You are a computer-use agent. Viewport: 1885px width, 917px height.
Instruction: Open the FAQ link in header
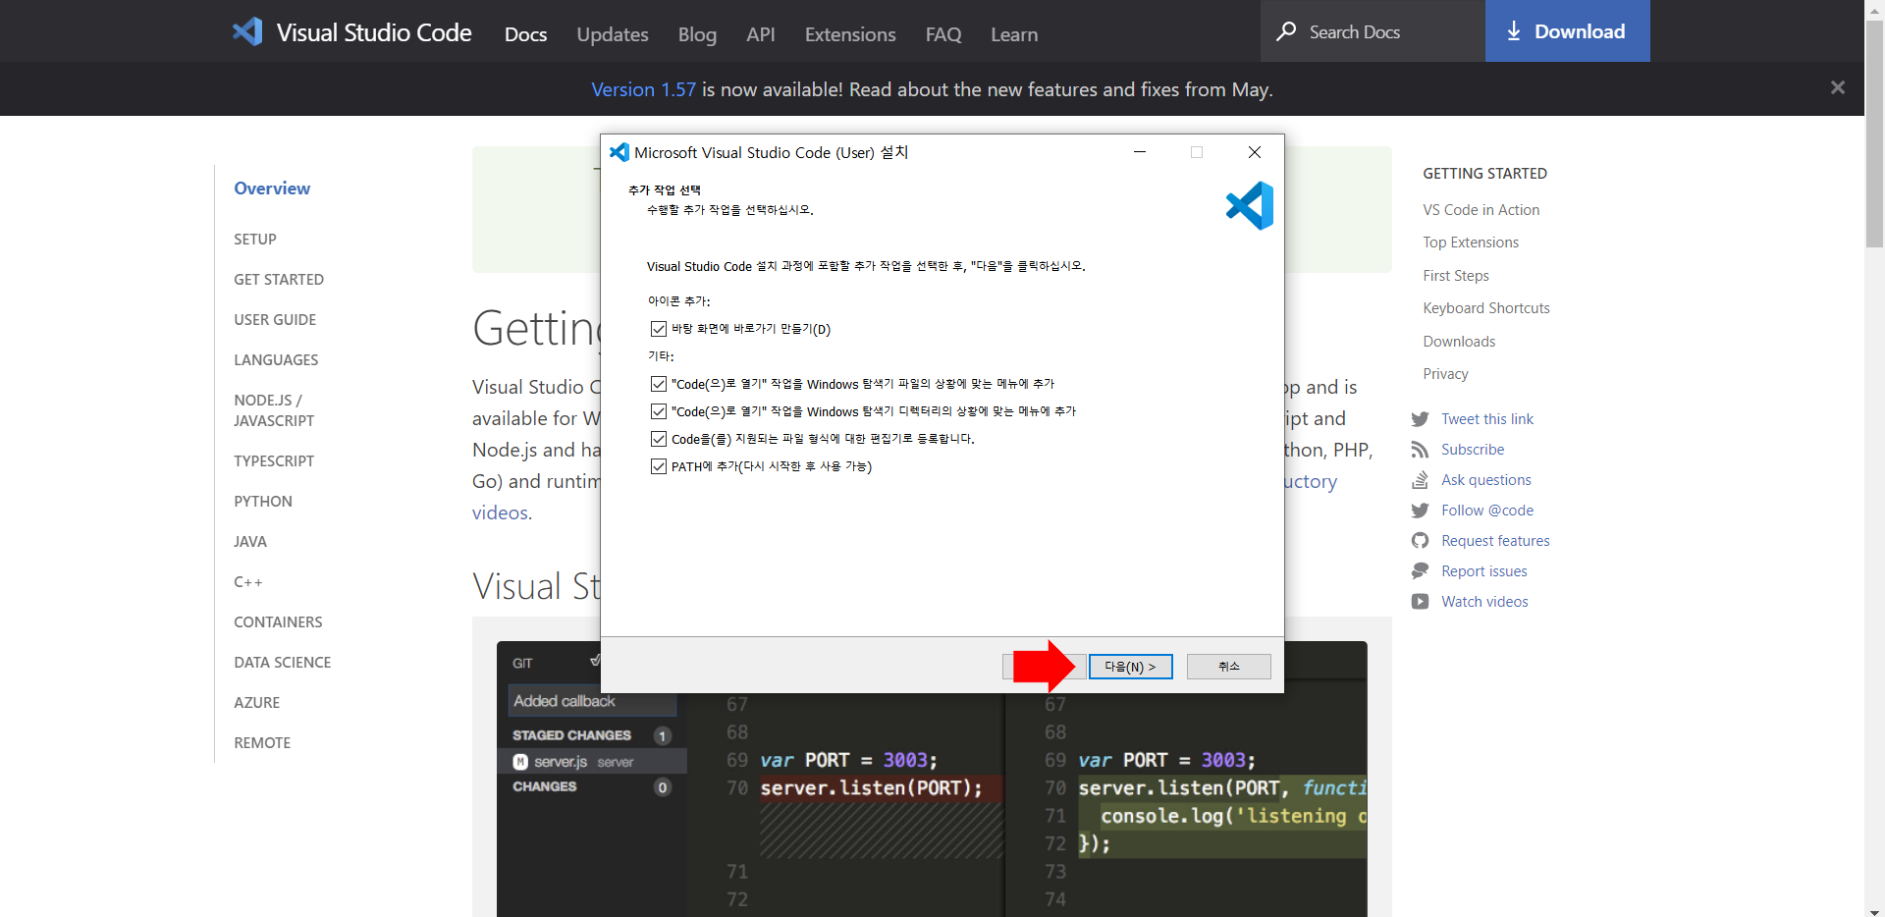[943, 34]
